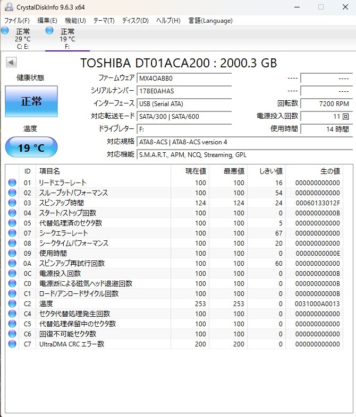Click the シリアルナンバー value field
Screen dimensions: 356x417
coord(184,91)
